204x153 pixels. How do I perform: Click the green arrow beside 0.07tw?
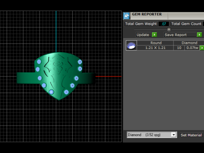tap(202, 48)
